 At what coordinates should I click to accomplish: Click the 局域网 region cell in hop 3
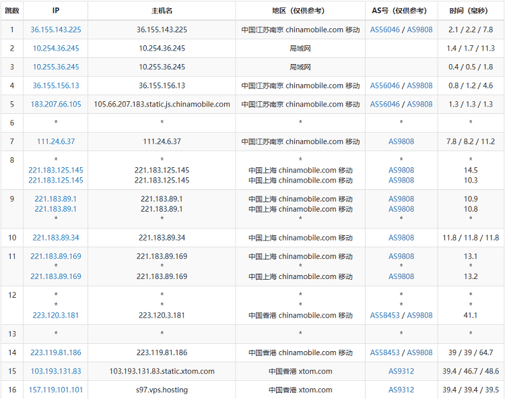(x=300, y=67)
